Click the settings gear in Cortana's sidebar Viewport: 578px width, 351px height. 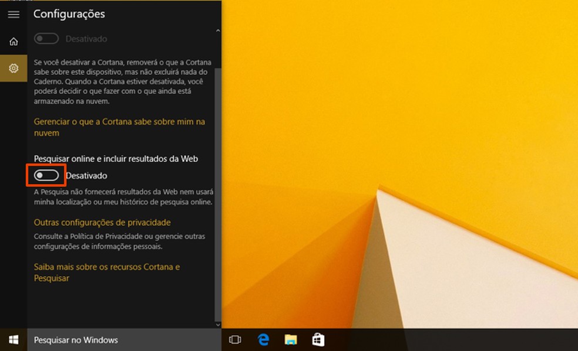[13, 68]
